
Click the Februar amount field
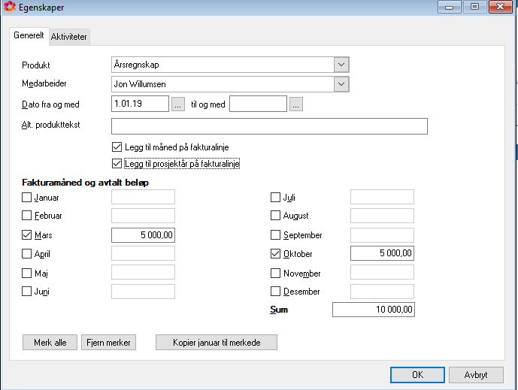tap(143, 216)
